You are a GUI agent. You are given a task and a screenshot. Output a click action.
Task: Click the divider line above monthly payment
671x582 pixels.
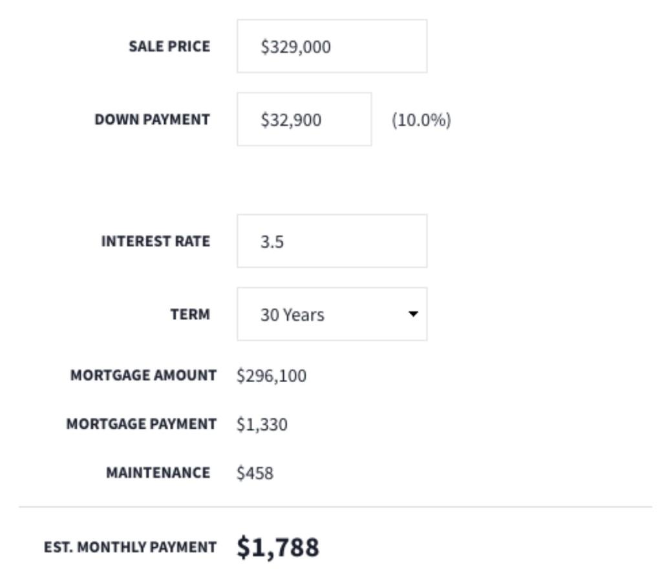click(335, 507)
